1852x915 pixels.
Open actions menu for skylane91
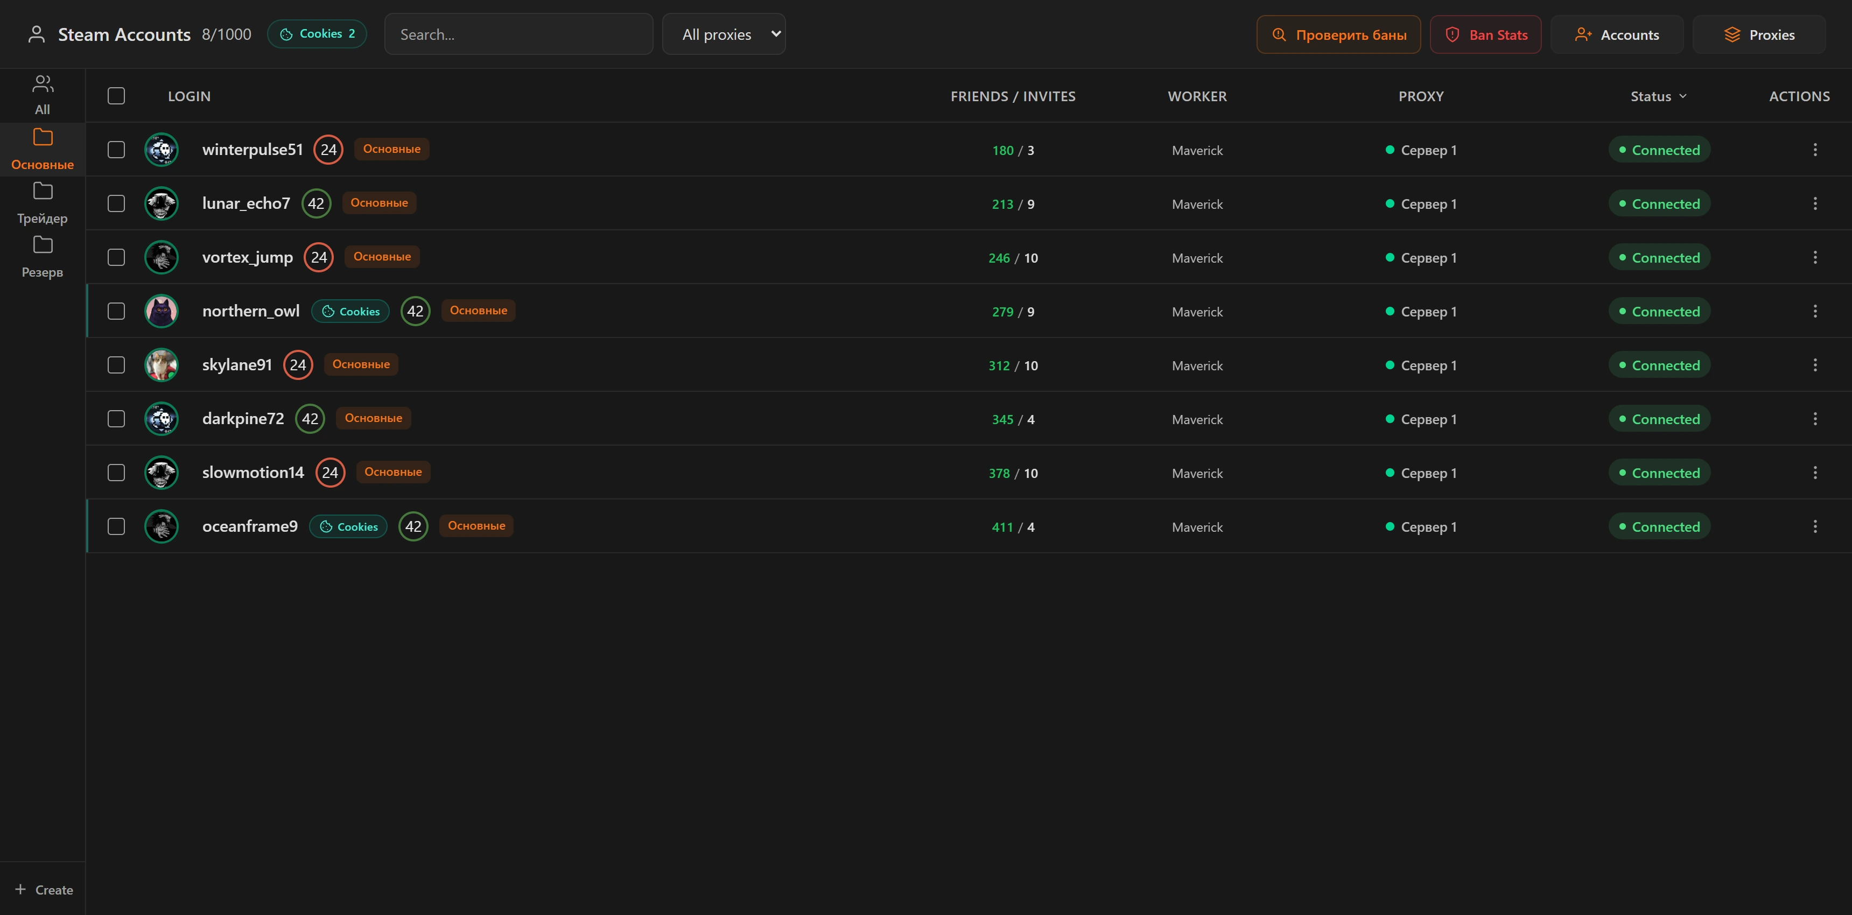[x=1815, y=365]
